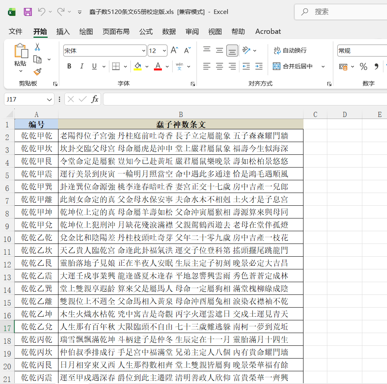
Task: Toggle Bold formatting
Action: click(69, 66)
